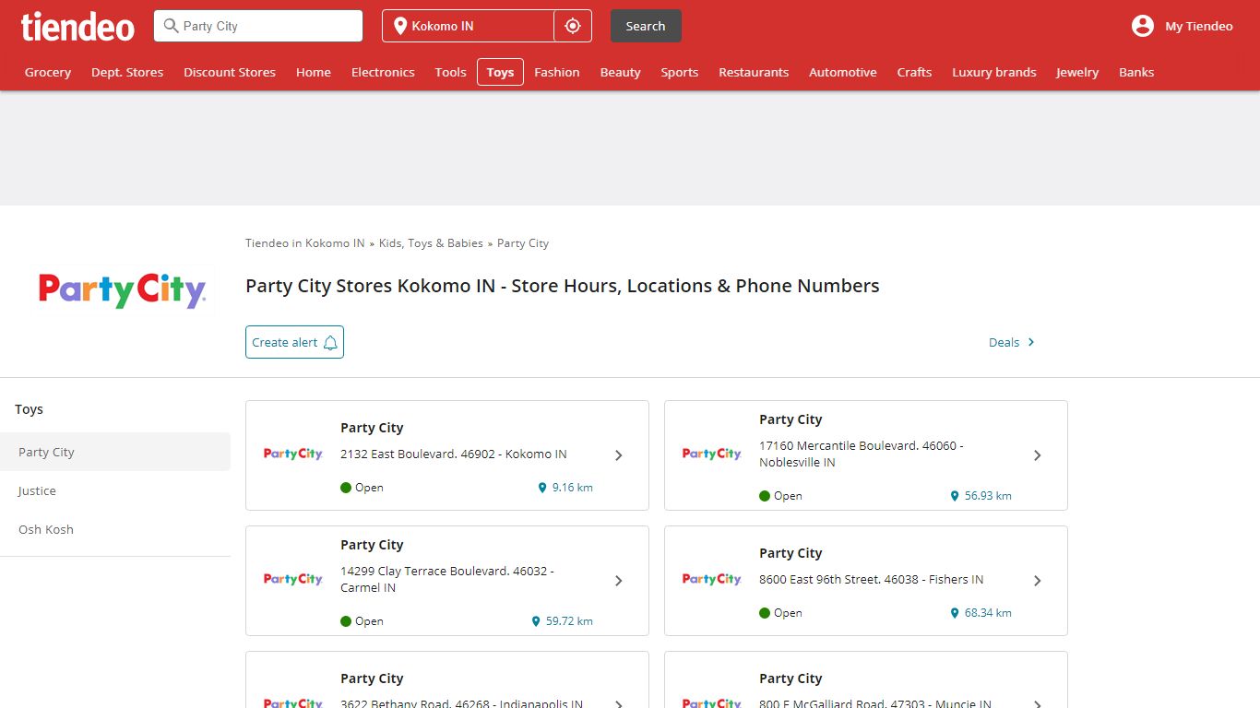
Task: Open the Beauty category
Action: click(621, 72)
